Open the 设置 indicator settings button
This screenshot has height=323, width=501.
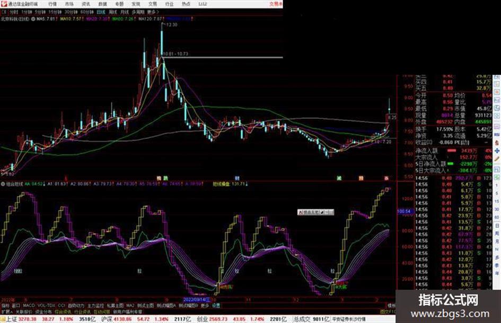[216, 305]
